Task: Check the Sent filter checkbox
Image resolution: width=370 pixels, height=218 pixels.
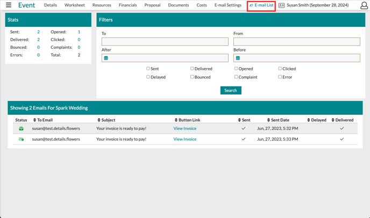Action: [x=148, y=69]
